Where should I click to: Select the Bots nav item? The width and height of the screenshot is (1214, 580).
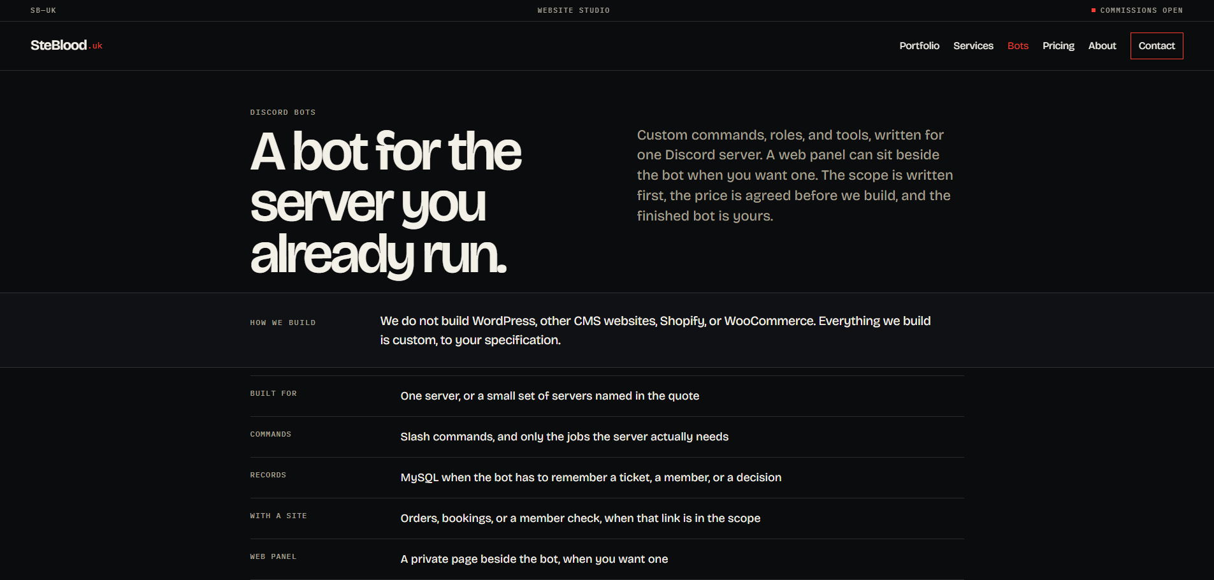coord(1018,46)
